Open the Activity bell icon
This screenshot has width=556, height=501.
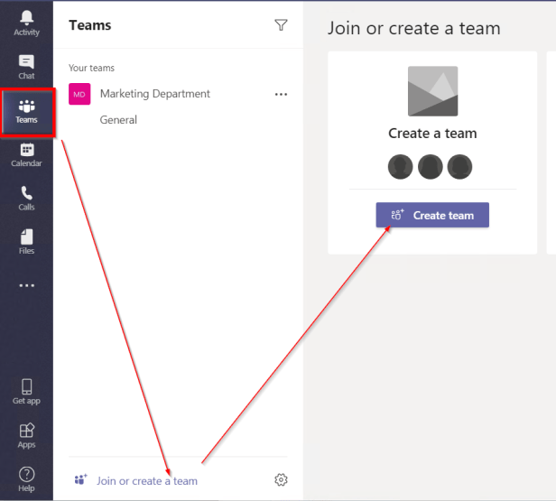pos(26,23)
